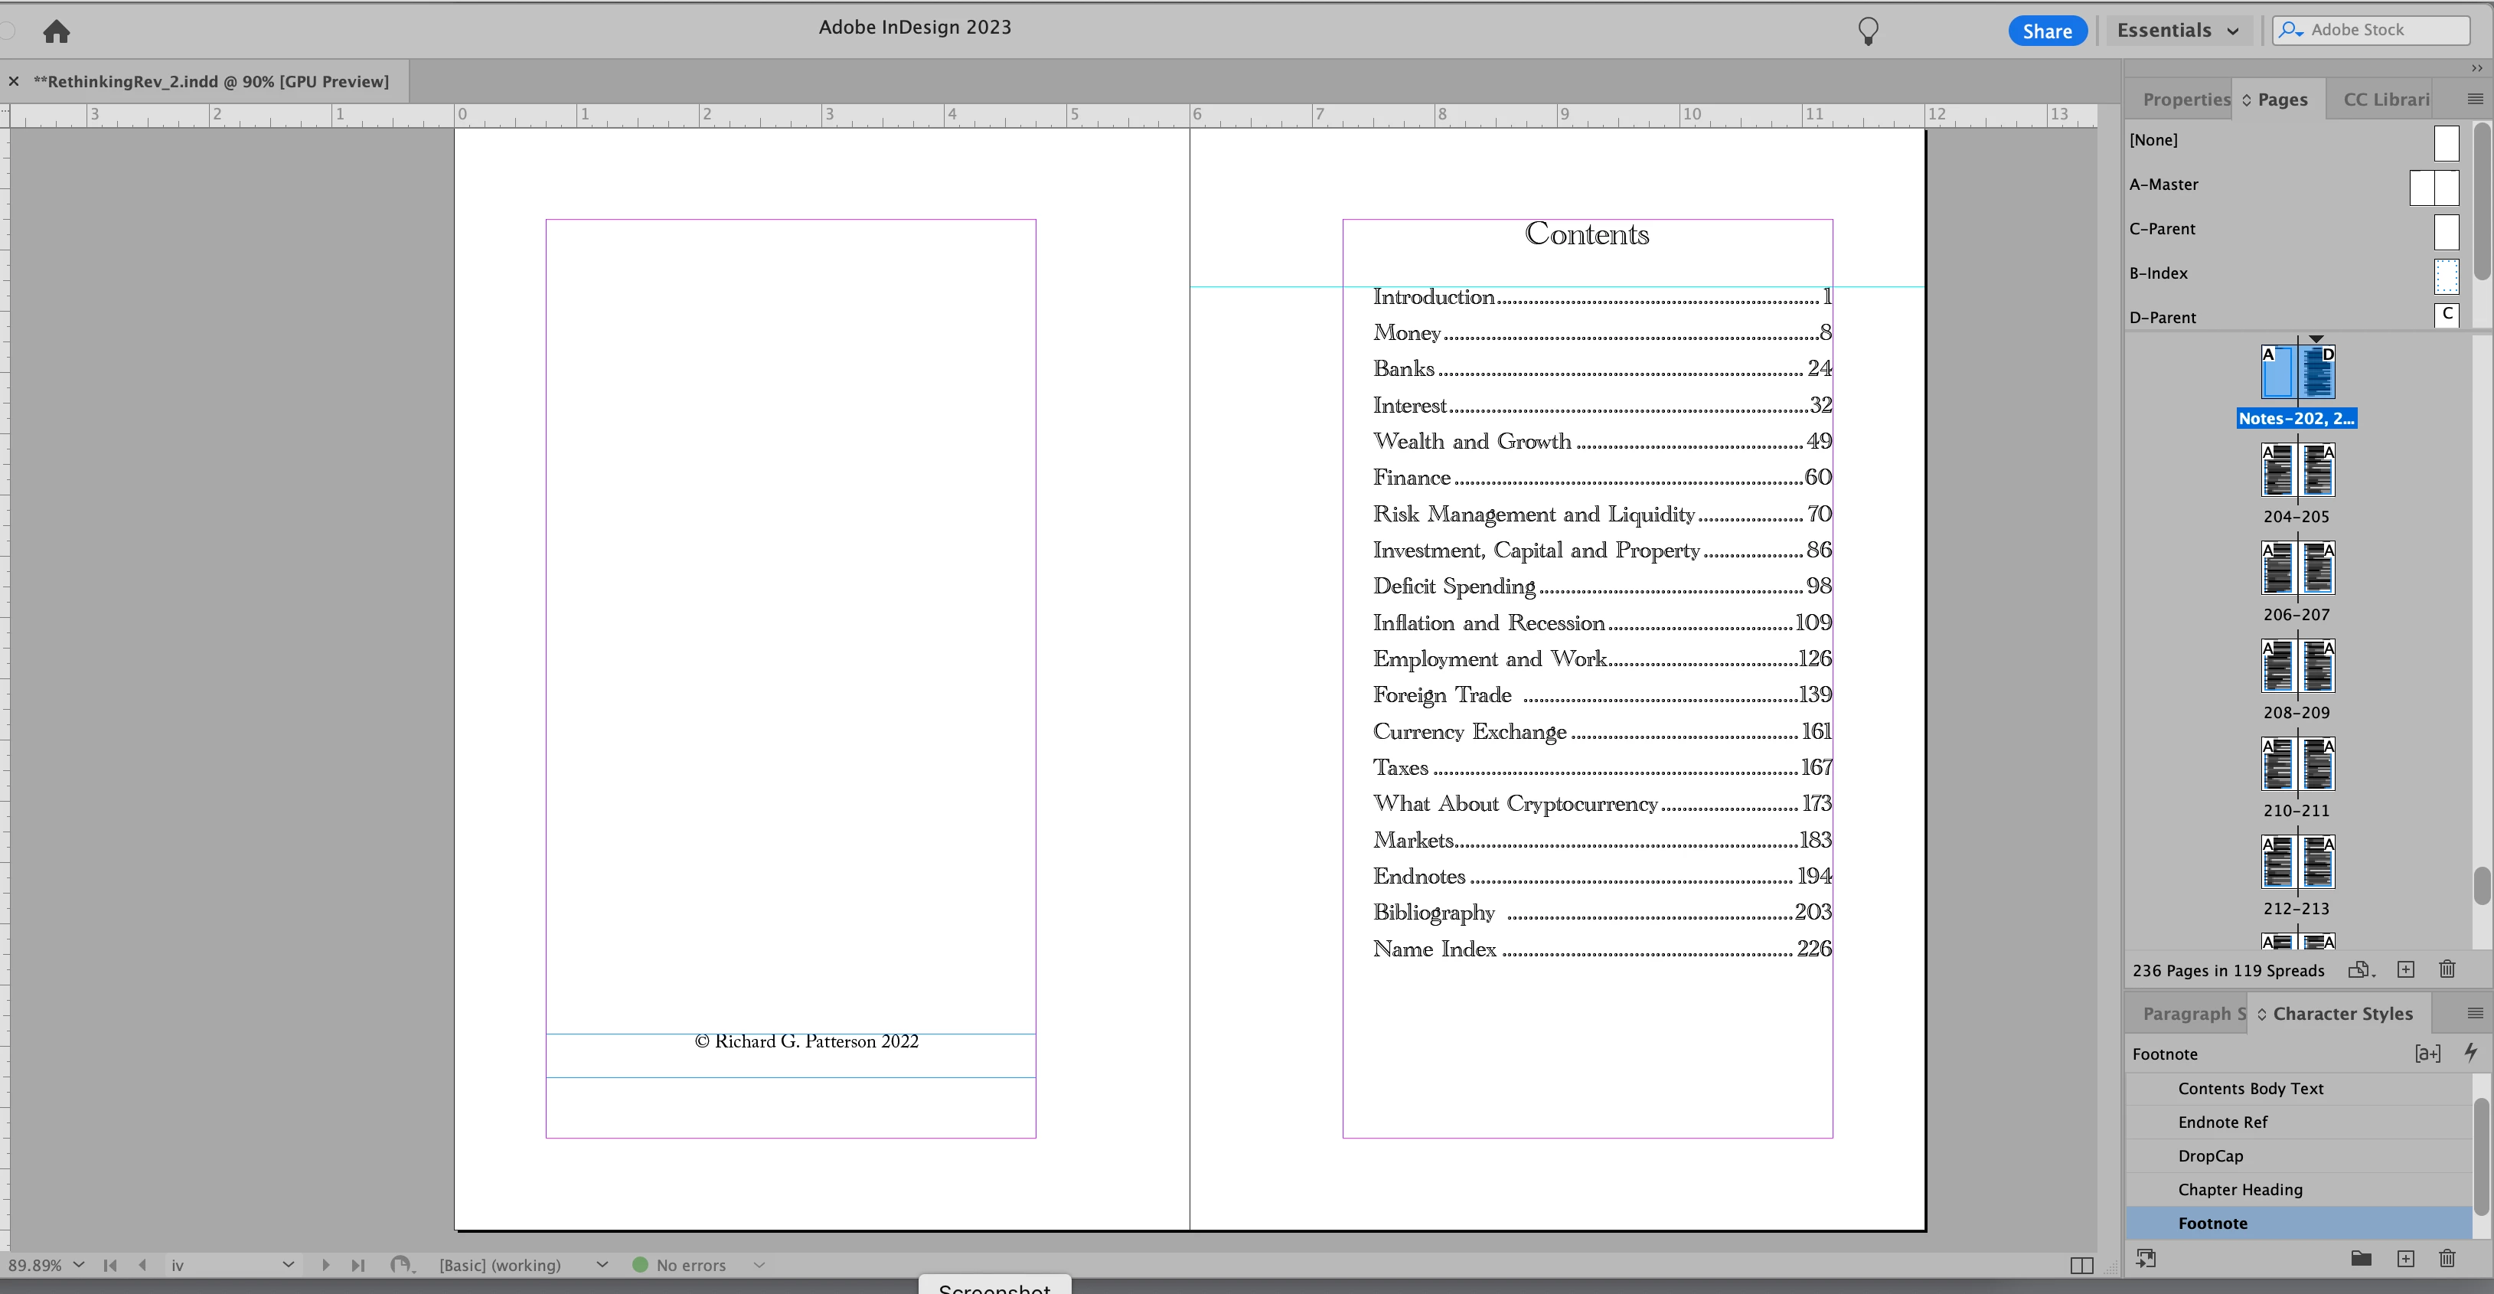Expand the page number dropdown
The height and width of the screenshot is (1294, 2494).
pyautogui.click(x=288, y=1265)
